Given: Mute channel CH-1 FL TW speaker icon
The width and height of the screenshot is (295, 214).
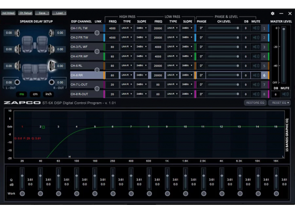Looking at the screenshot, I should pos(256,28).
